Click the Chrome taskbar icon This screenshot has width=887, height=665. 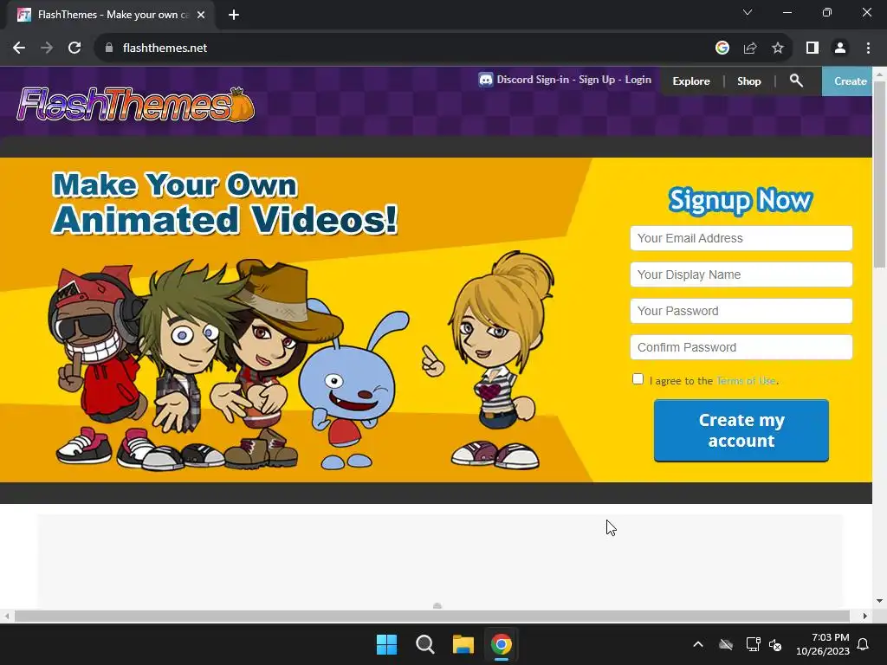tap(502, 644)
